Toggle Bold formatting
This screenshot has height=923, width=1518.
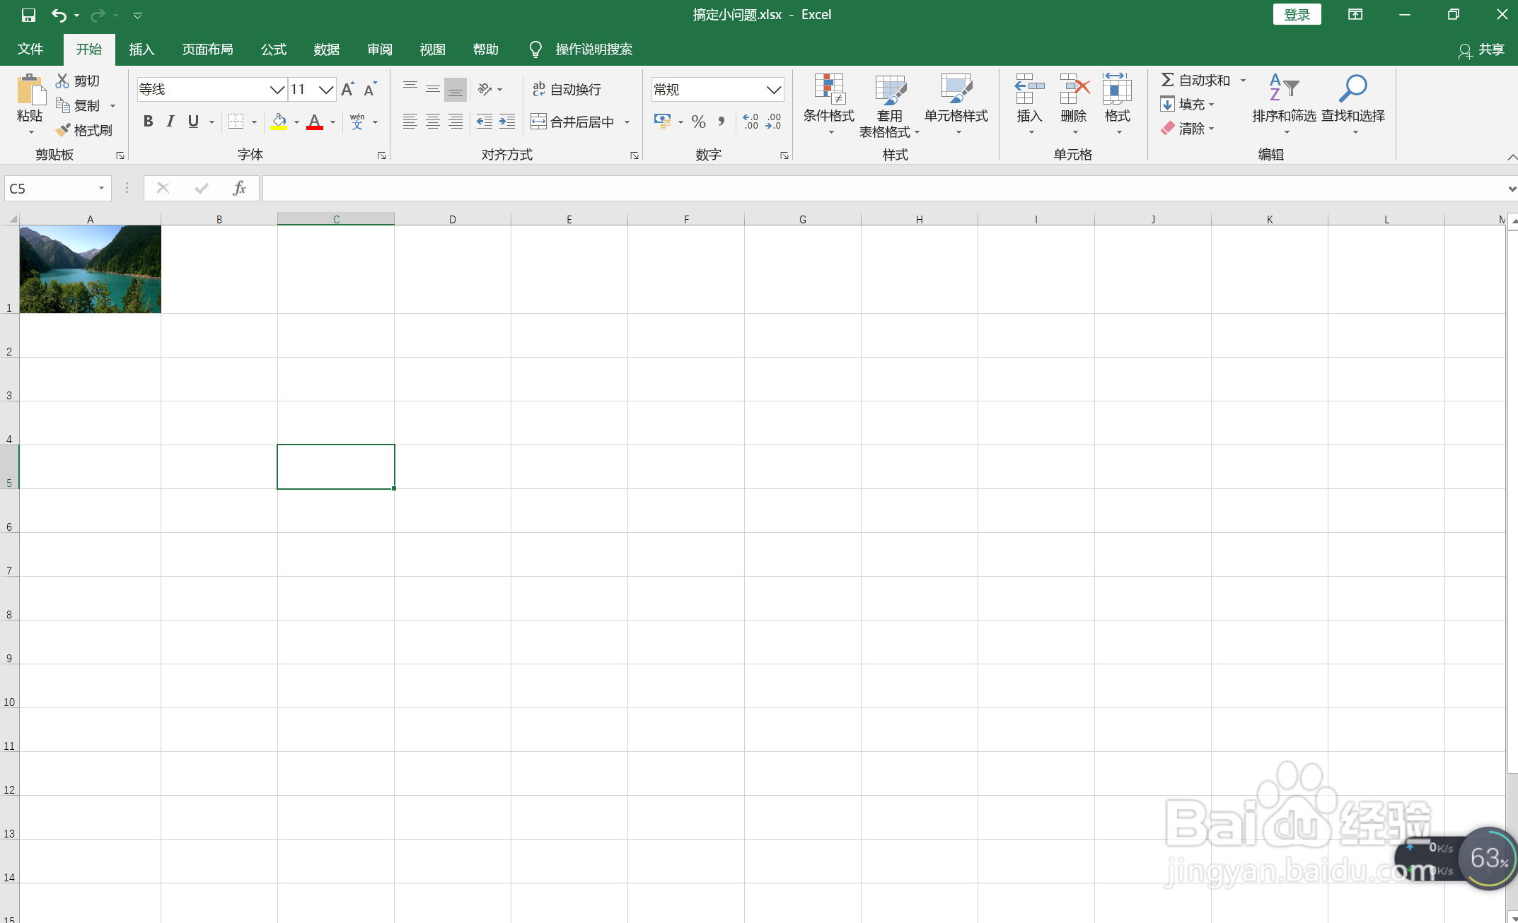pyautogui.click(x=148, y=122)
